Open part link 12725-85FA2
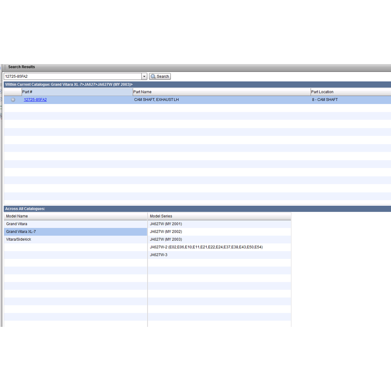The width and height of the screenshot is (391, 391). point(35,100)
